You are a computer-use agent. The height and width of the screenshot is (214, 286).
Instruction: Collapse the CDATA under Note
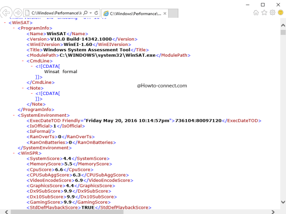pyautogui.click(x=32, y=94)
